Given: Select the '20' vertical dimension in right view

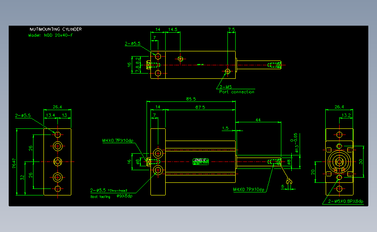Looking at the screenshot, I should (x=313, y=172).
